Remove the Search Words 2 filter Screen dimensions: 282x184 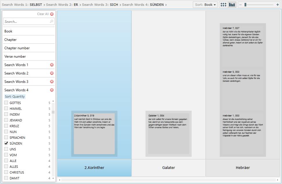52,73
